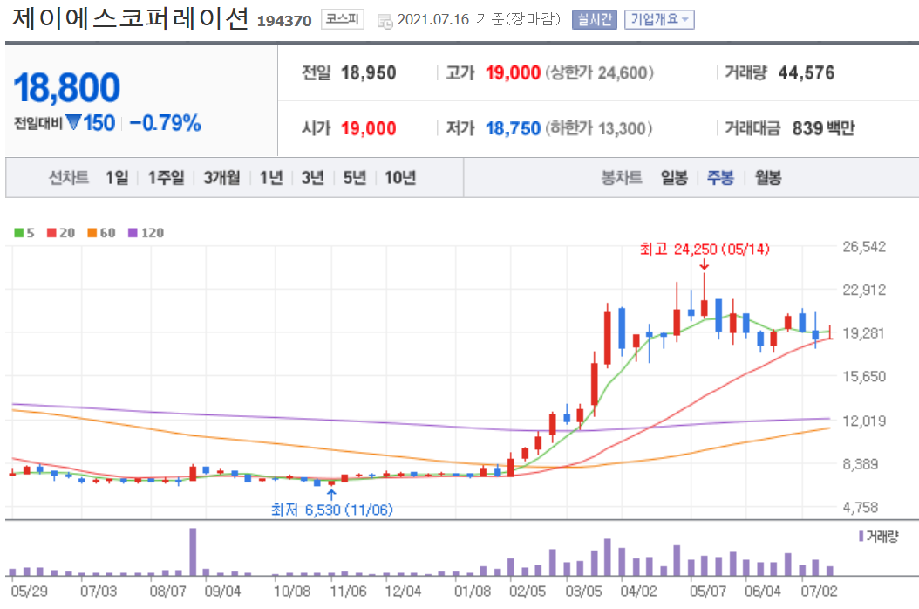Viewport: 919px width, 609px height.
Task: Click the 11/06 x-axis date label
Action: click(348, 591)
